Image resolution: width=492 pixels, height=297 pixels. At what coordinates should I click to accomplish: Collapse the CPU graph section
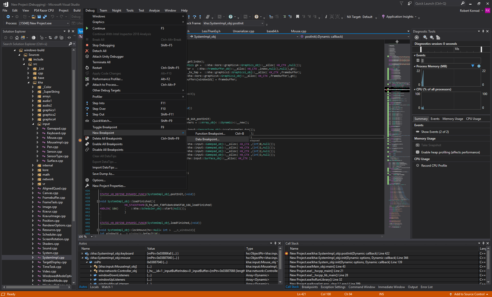[415, 89]
